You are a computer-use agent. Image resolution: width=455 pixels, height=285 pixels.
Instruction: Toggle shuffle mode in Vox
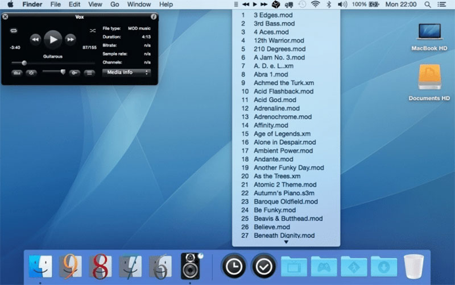point(92,31)
